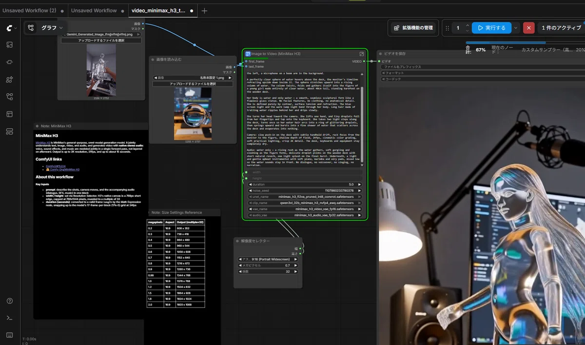Decrease the 倍数 value with left arrow

(x=240, y=271)
